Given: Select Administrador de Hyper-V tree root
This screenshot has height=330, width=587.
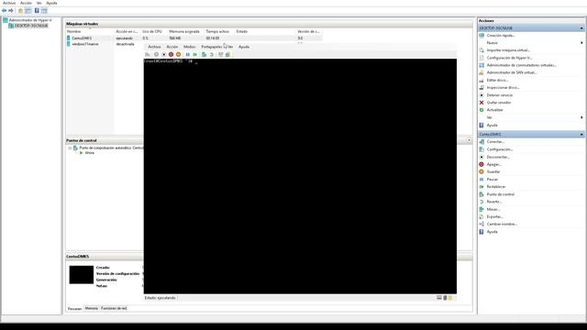Looking at the screenshot, I should tap(30, 20).
